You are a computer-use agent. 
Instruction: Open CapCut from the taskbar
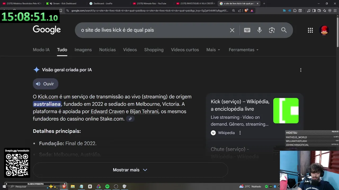click(x=90, y=187)
